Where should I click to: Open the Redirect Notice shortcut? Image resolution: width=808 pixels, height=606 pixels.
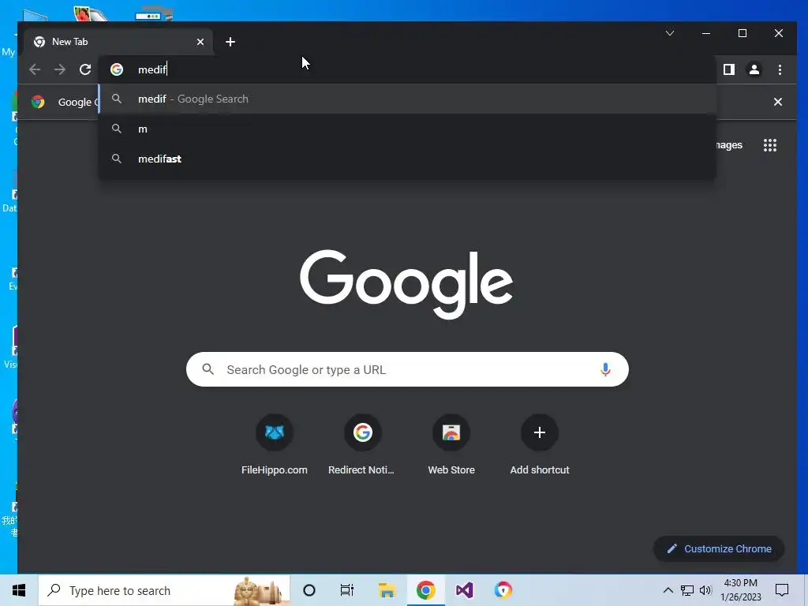(361, 446)
